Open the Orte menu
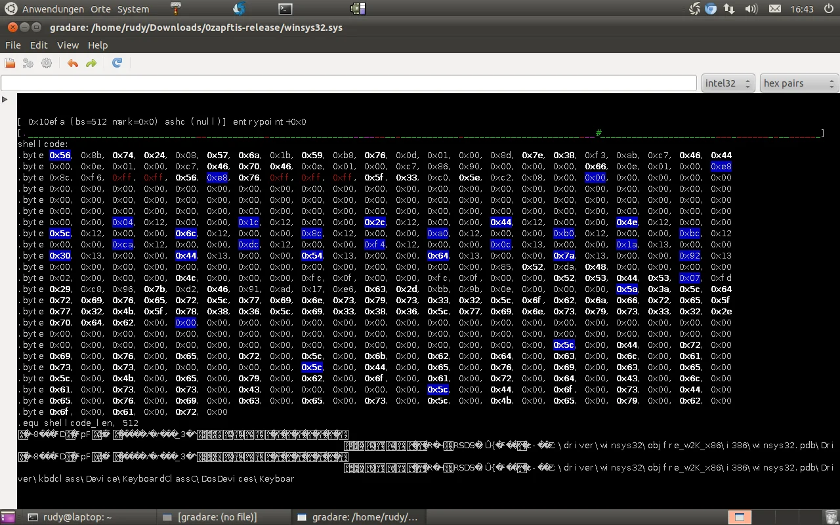The width and height of the screenshot is (840, 525). 100,9
